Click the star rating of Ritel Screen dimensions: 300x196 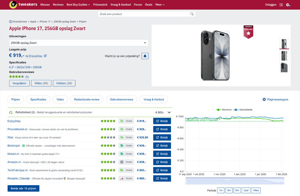point(108,138)
